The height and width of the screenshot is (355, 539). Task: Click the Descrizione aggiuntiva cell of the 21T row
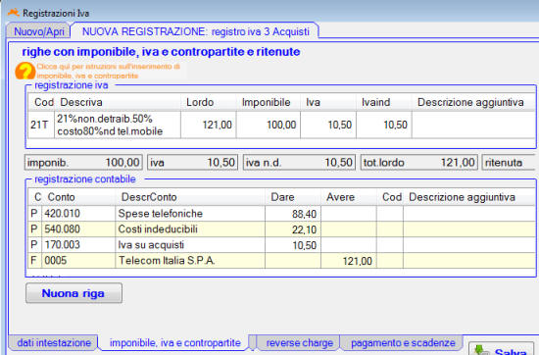pos(473,125)
